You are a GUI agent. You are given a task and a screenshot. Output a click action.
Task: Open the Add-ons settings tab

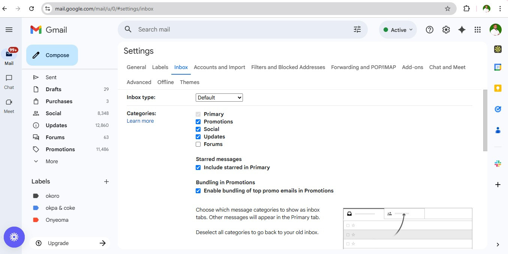(x=412, y=67)
